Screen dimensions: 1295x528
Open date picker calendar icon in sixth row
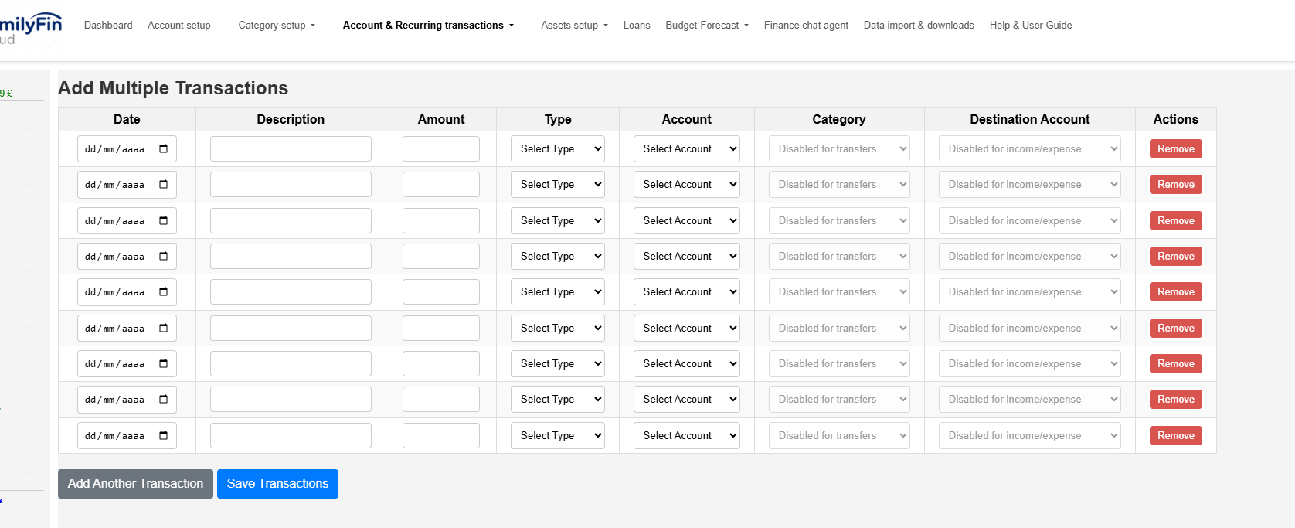click(x=163, y=328)
